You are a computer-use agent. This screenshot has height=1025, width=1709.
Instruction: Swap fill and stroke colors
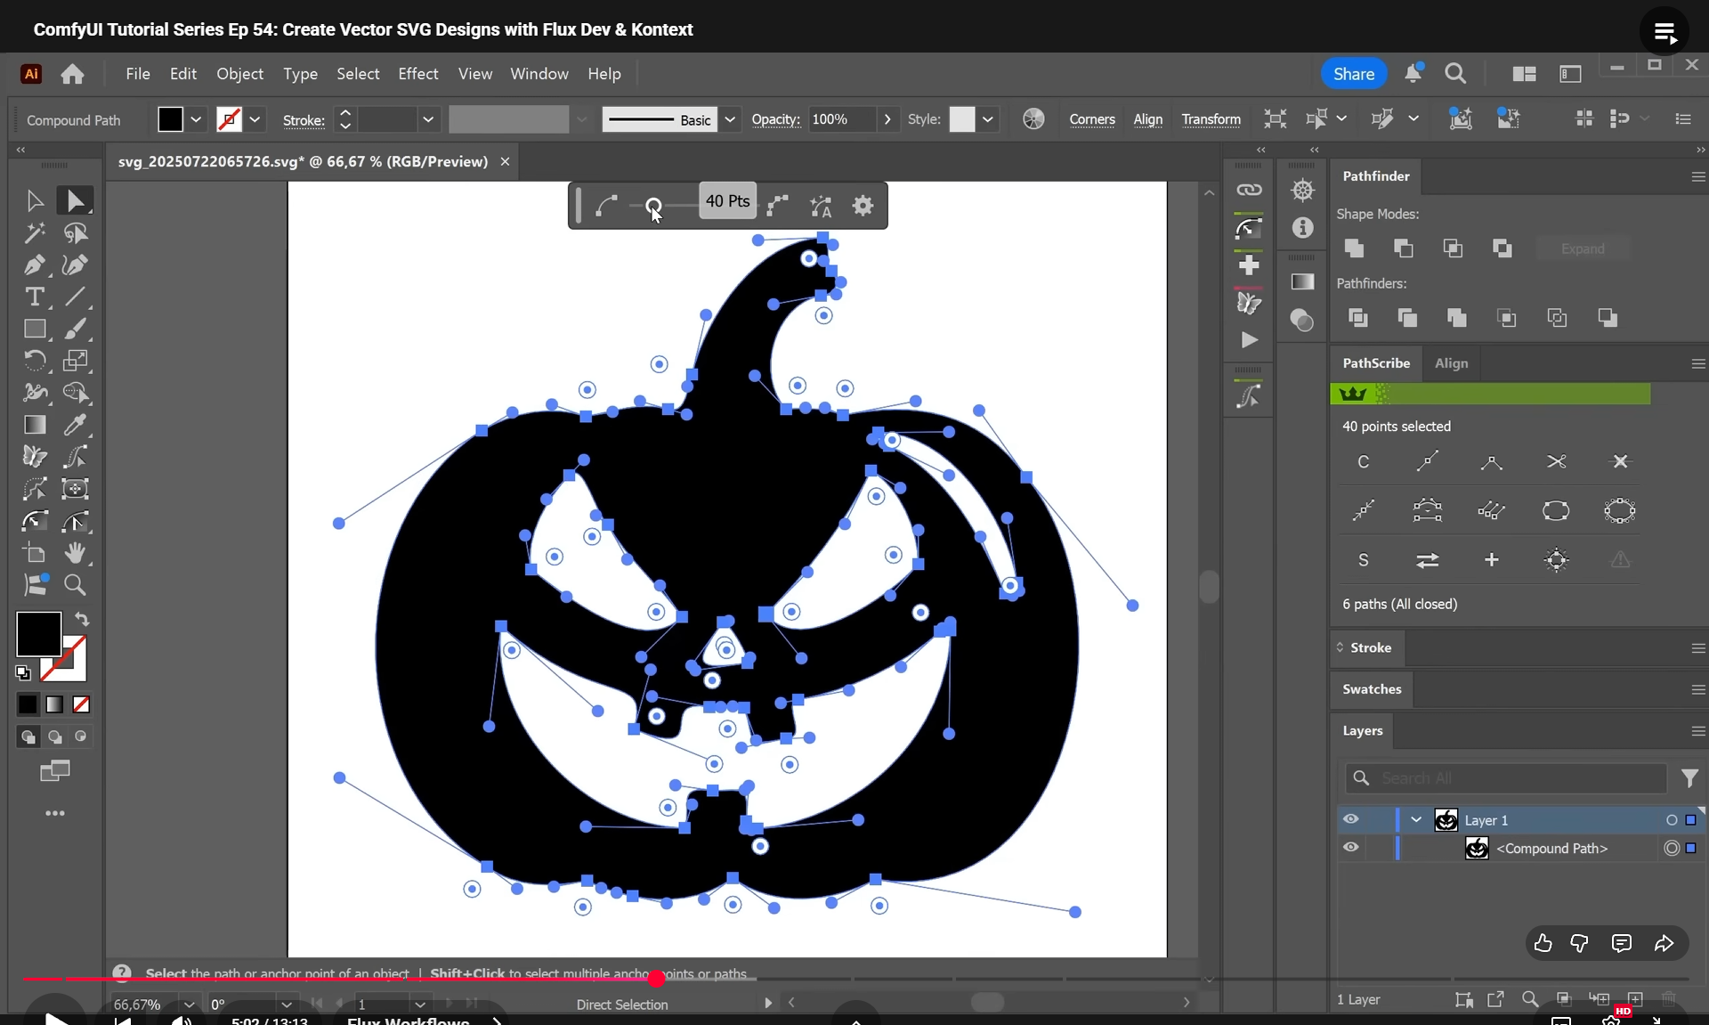(x=82, y=619)
